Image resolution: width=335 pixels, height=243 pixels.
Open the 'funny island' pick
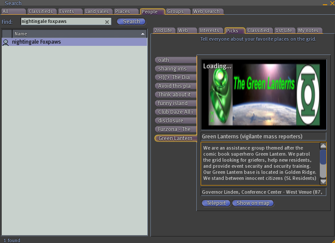176,103
